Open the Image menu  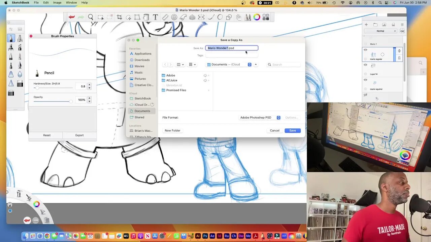coord(57,3)
